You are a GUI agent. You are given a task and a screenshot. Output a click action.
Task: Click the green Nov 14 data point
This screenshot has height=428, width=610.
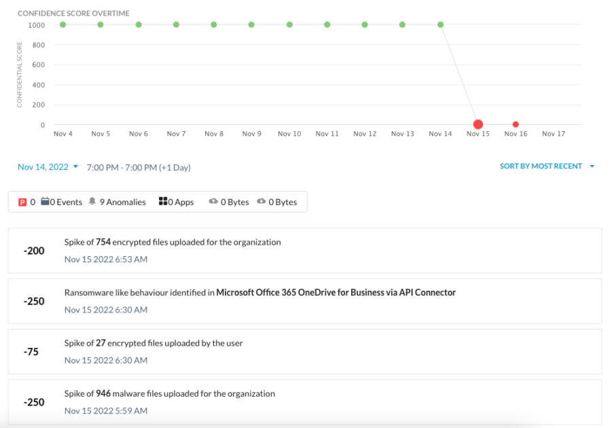[x=440, y=25]
